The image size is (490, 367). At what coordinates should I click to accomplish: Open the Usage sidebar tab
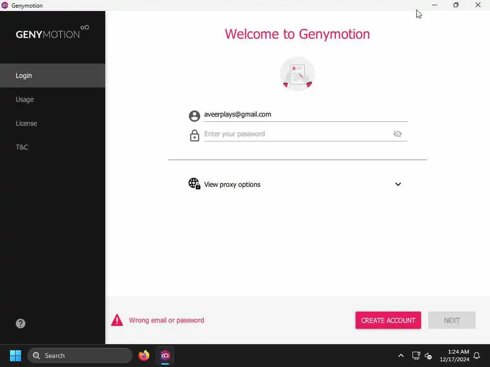(53, 99)
